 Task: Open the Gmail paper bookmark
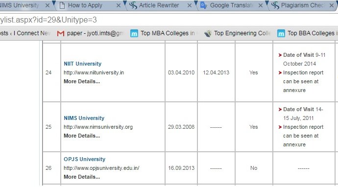(x=91, y=33)
